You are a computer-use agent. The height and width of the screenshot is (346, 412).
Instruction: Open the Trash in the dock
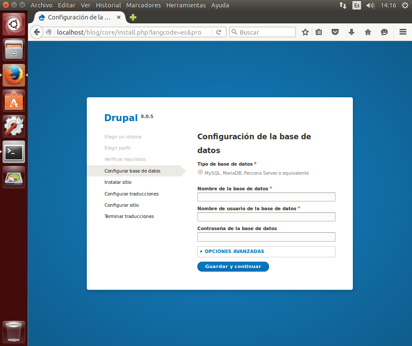tap(14, 332)
